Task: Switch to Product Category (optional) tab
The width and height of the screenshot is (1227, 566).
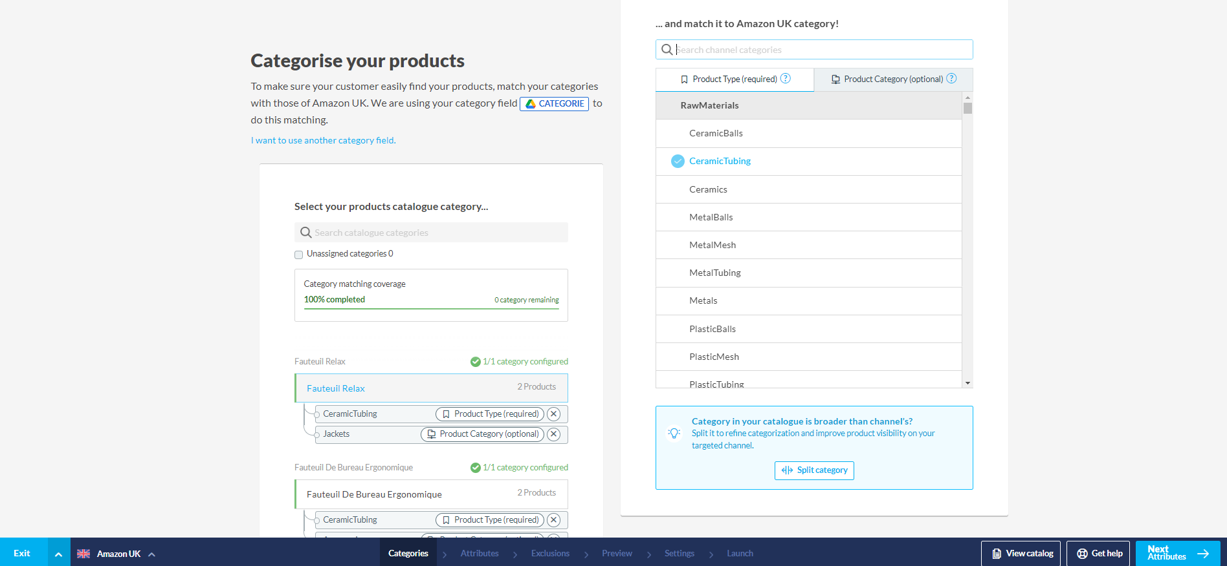Action: pyautogui.click(x=893, y=79)
